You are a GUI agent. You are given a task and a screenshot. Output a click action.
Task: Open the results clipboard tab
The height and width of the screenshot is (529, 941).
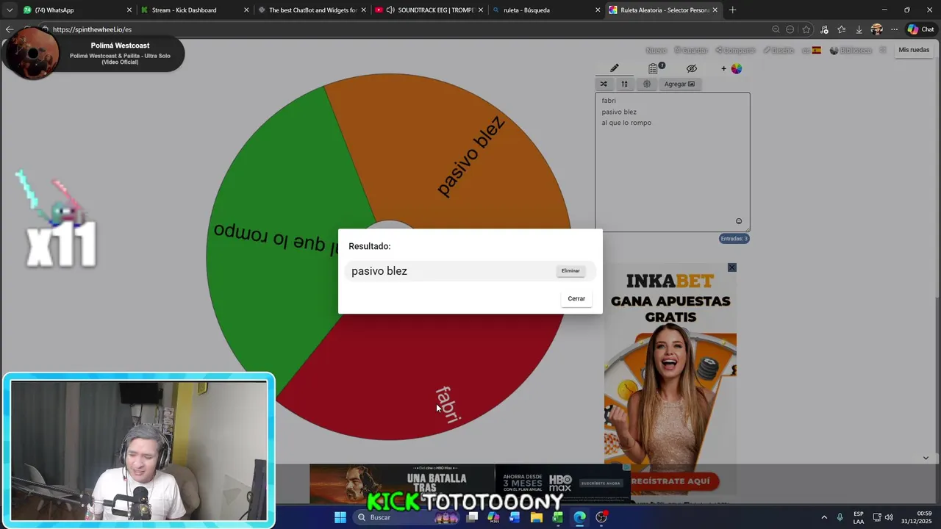pos(654,68)
